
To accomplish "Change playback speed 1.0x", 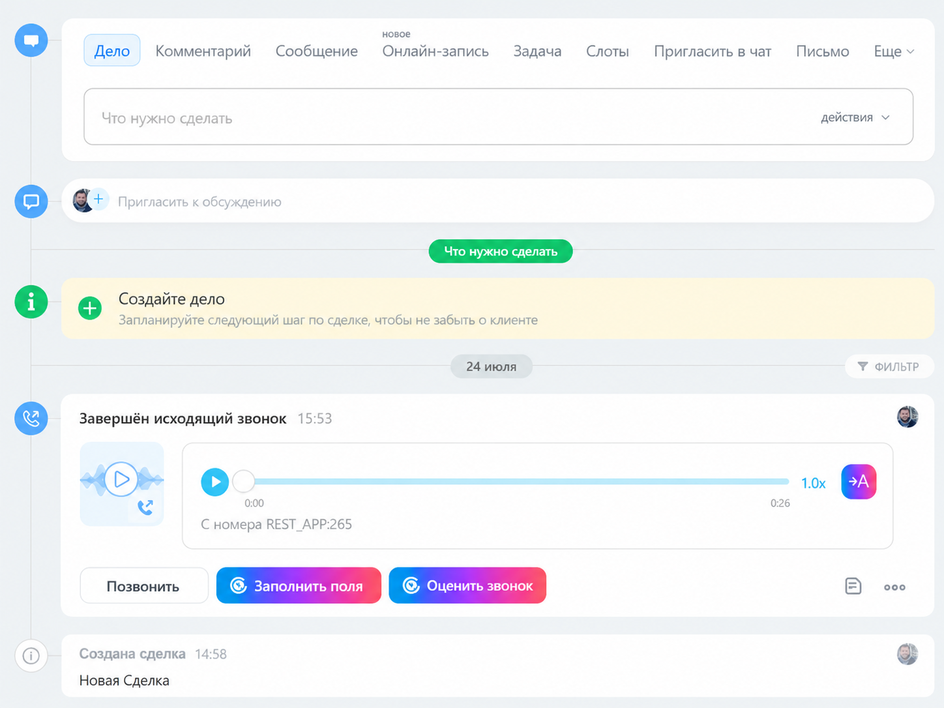I will 813,483.
